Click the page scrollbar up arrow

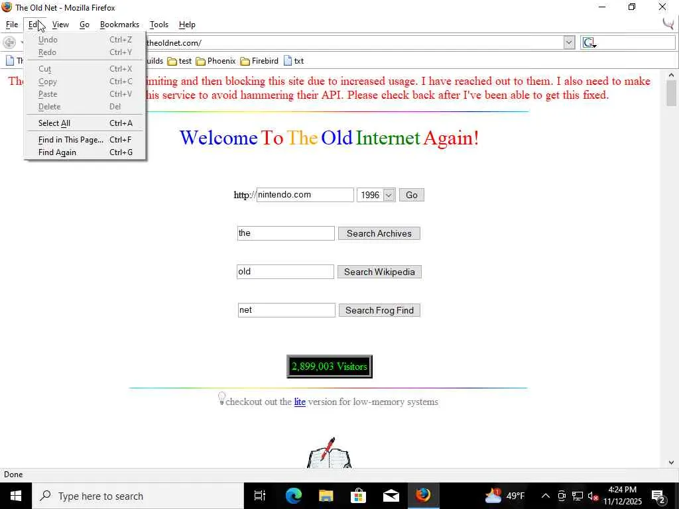pyautogui.click(x=671, y=75)
